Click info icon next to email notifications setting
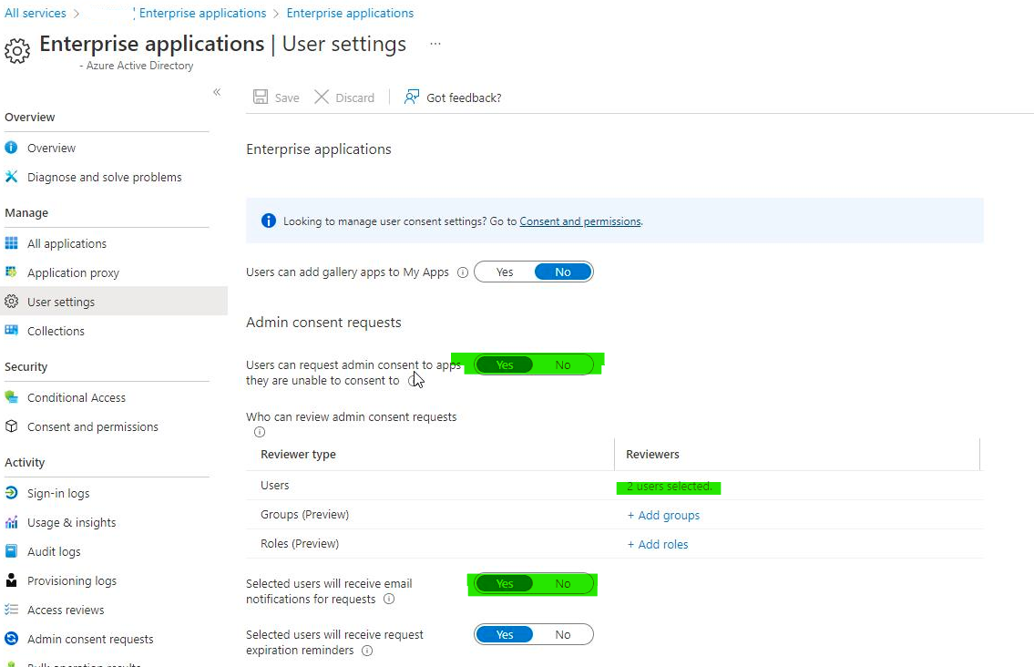Viewport: 1034px width, 667px height. 389,599
